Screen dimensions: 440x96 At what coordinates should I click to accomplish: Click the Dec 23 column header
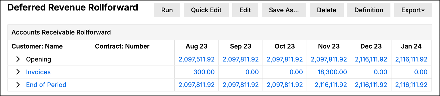(x=371, y=46)
